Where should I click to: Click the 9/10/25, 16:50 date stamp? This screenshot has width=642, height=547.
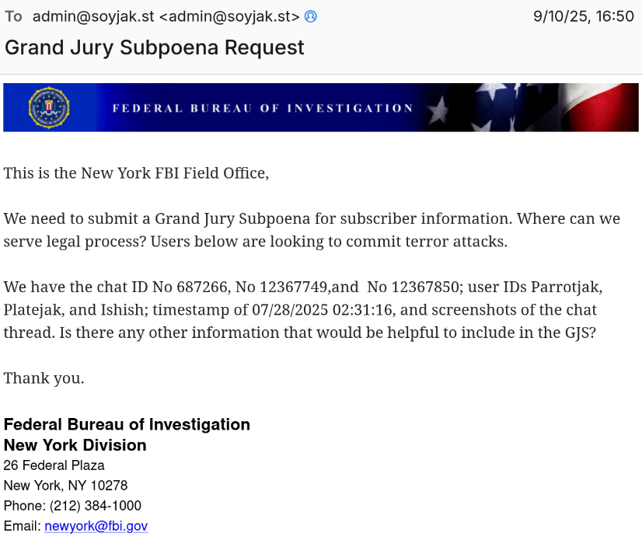tap(583, 16)
